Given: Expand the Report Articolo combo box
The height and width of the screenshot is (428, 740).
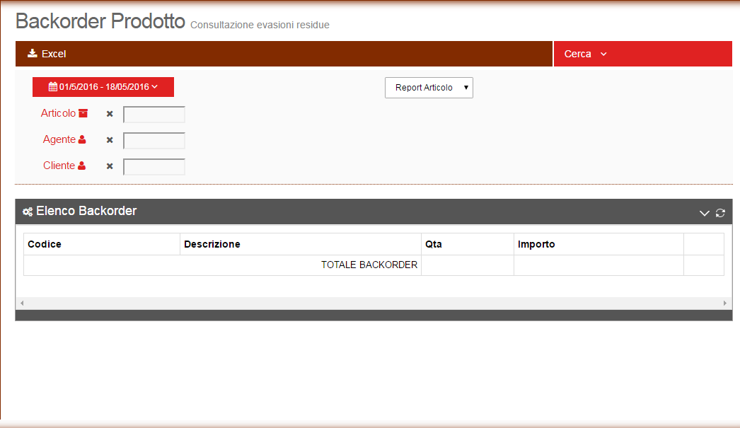Looking at the screenshot, I should click(429, 88).
